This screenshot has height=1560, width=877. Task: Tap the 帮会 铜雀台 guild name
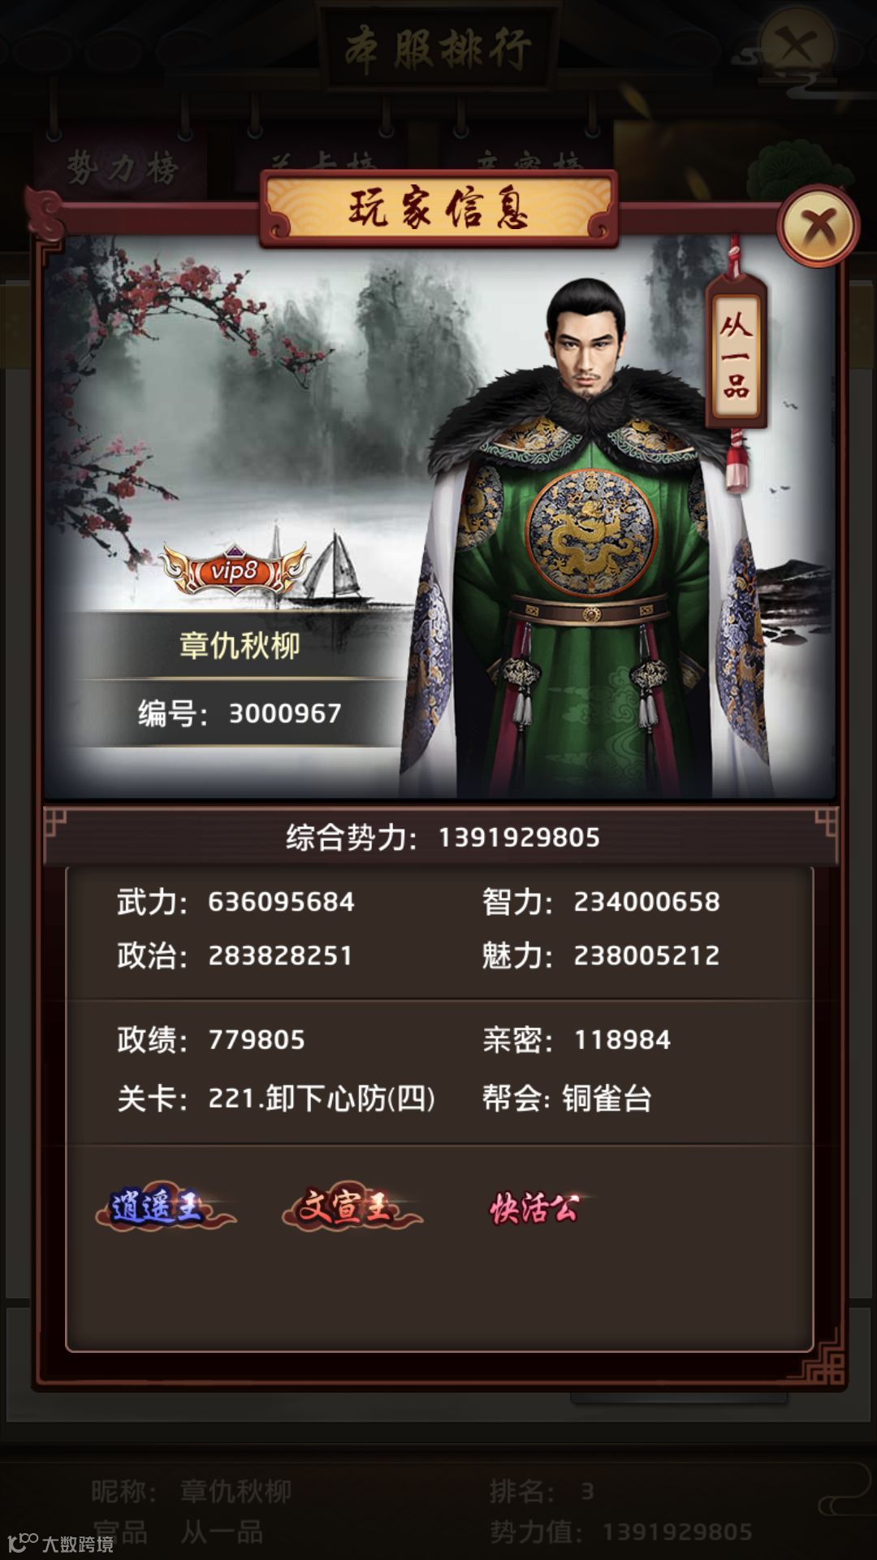click(x=567, y=1098)
